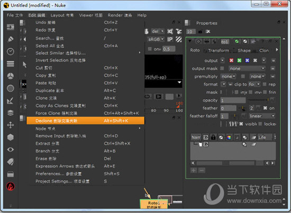Screen dimensions: 291x213
Task: Click the clear-all-panels icon in Properties
Action: (208, 32)
